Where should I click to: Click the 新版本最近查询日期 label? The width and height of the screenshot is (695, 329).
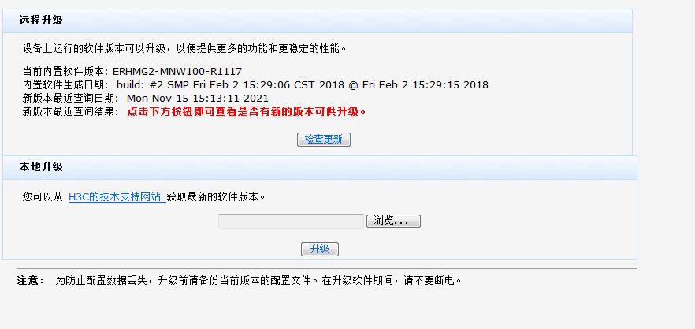(70, 99)
